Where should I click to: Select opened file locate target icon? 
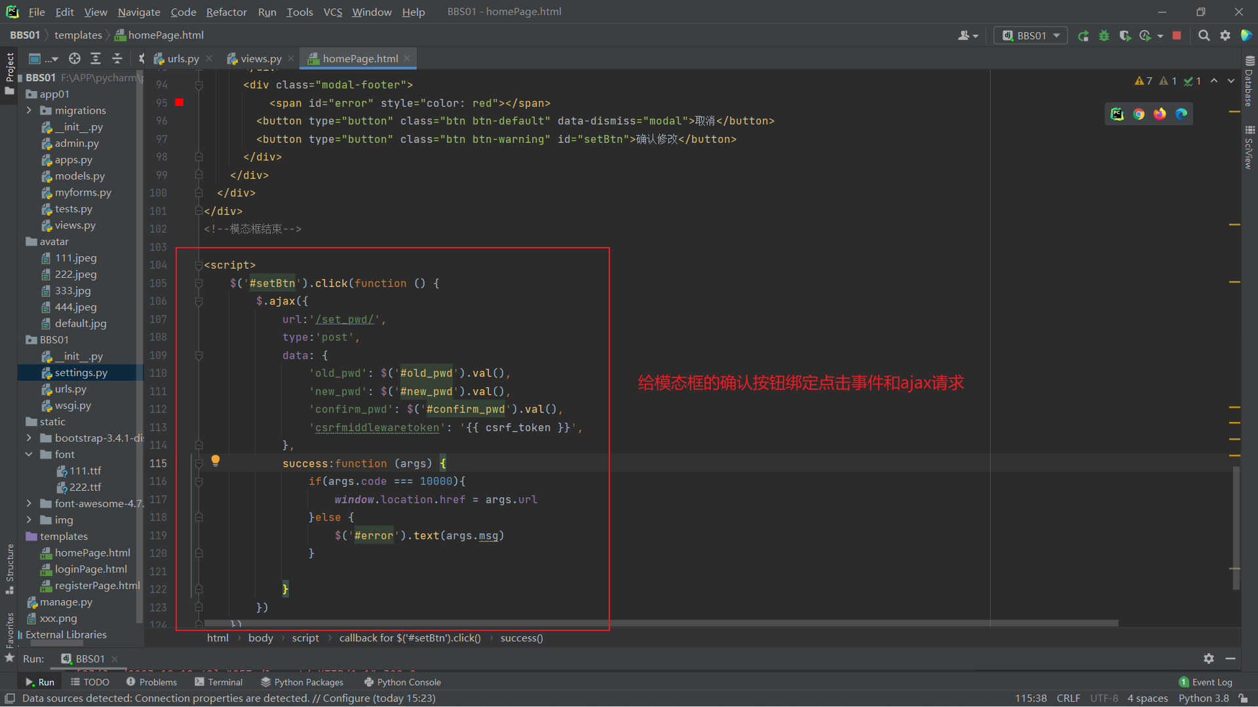click(75, 59)
